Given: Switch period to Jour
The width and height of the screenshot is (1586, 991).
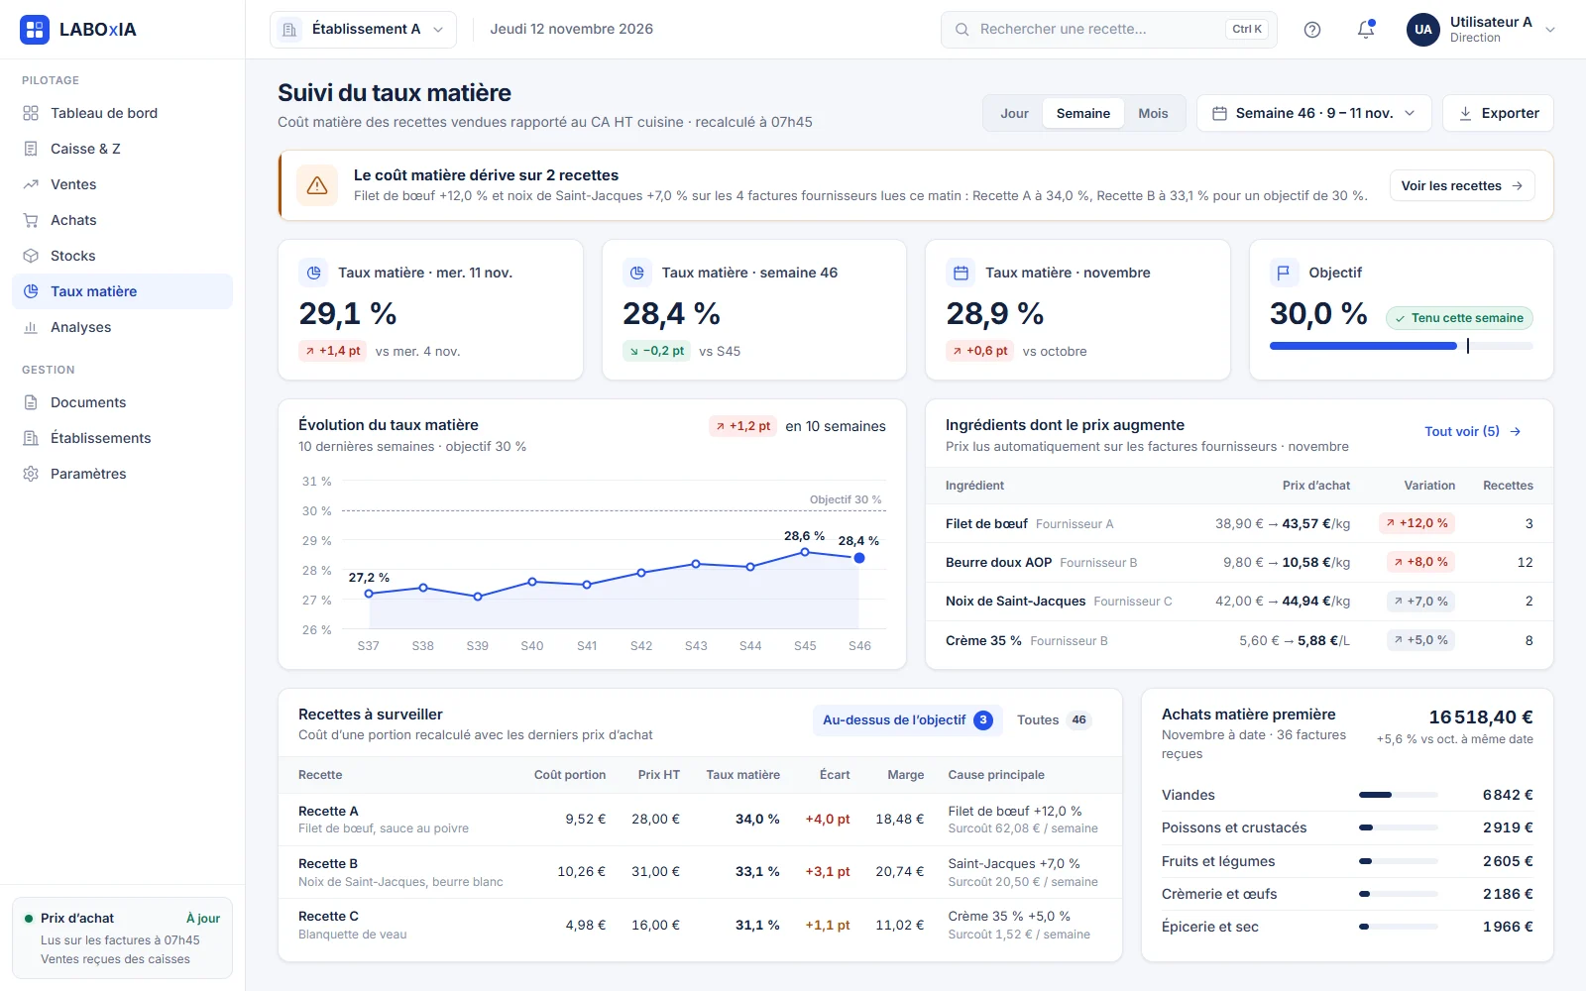Looking at the screenshot, I should tap(1014, 113).
